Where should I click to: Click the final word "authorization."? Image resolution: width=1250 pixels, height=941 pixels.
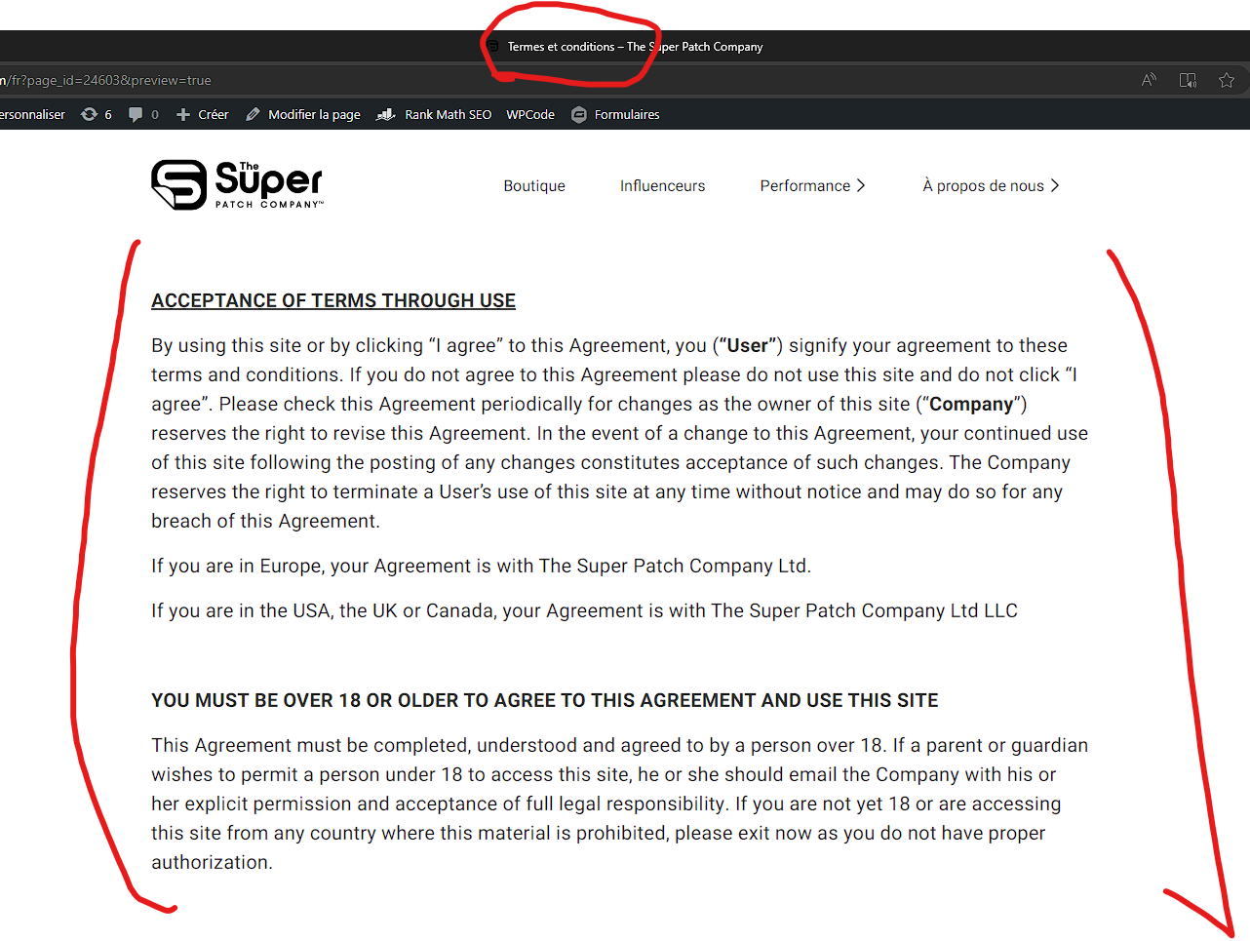212,862
